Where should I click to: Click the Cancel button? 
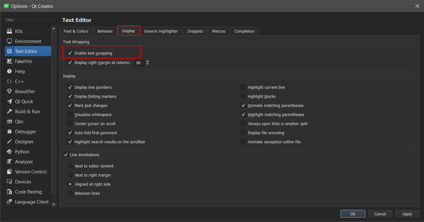(x=380, y=214)
